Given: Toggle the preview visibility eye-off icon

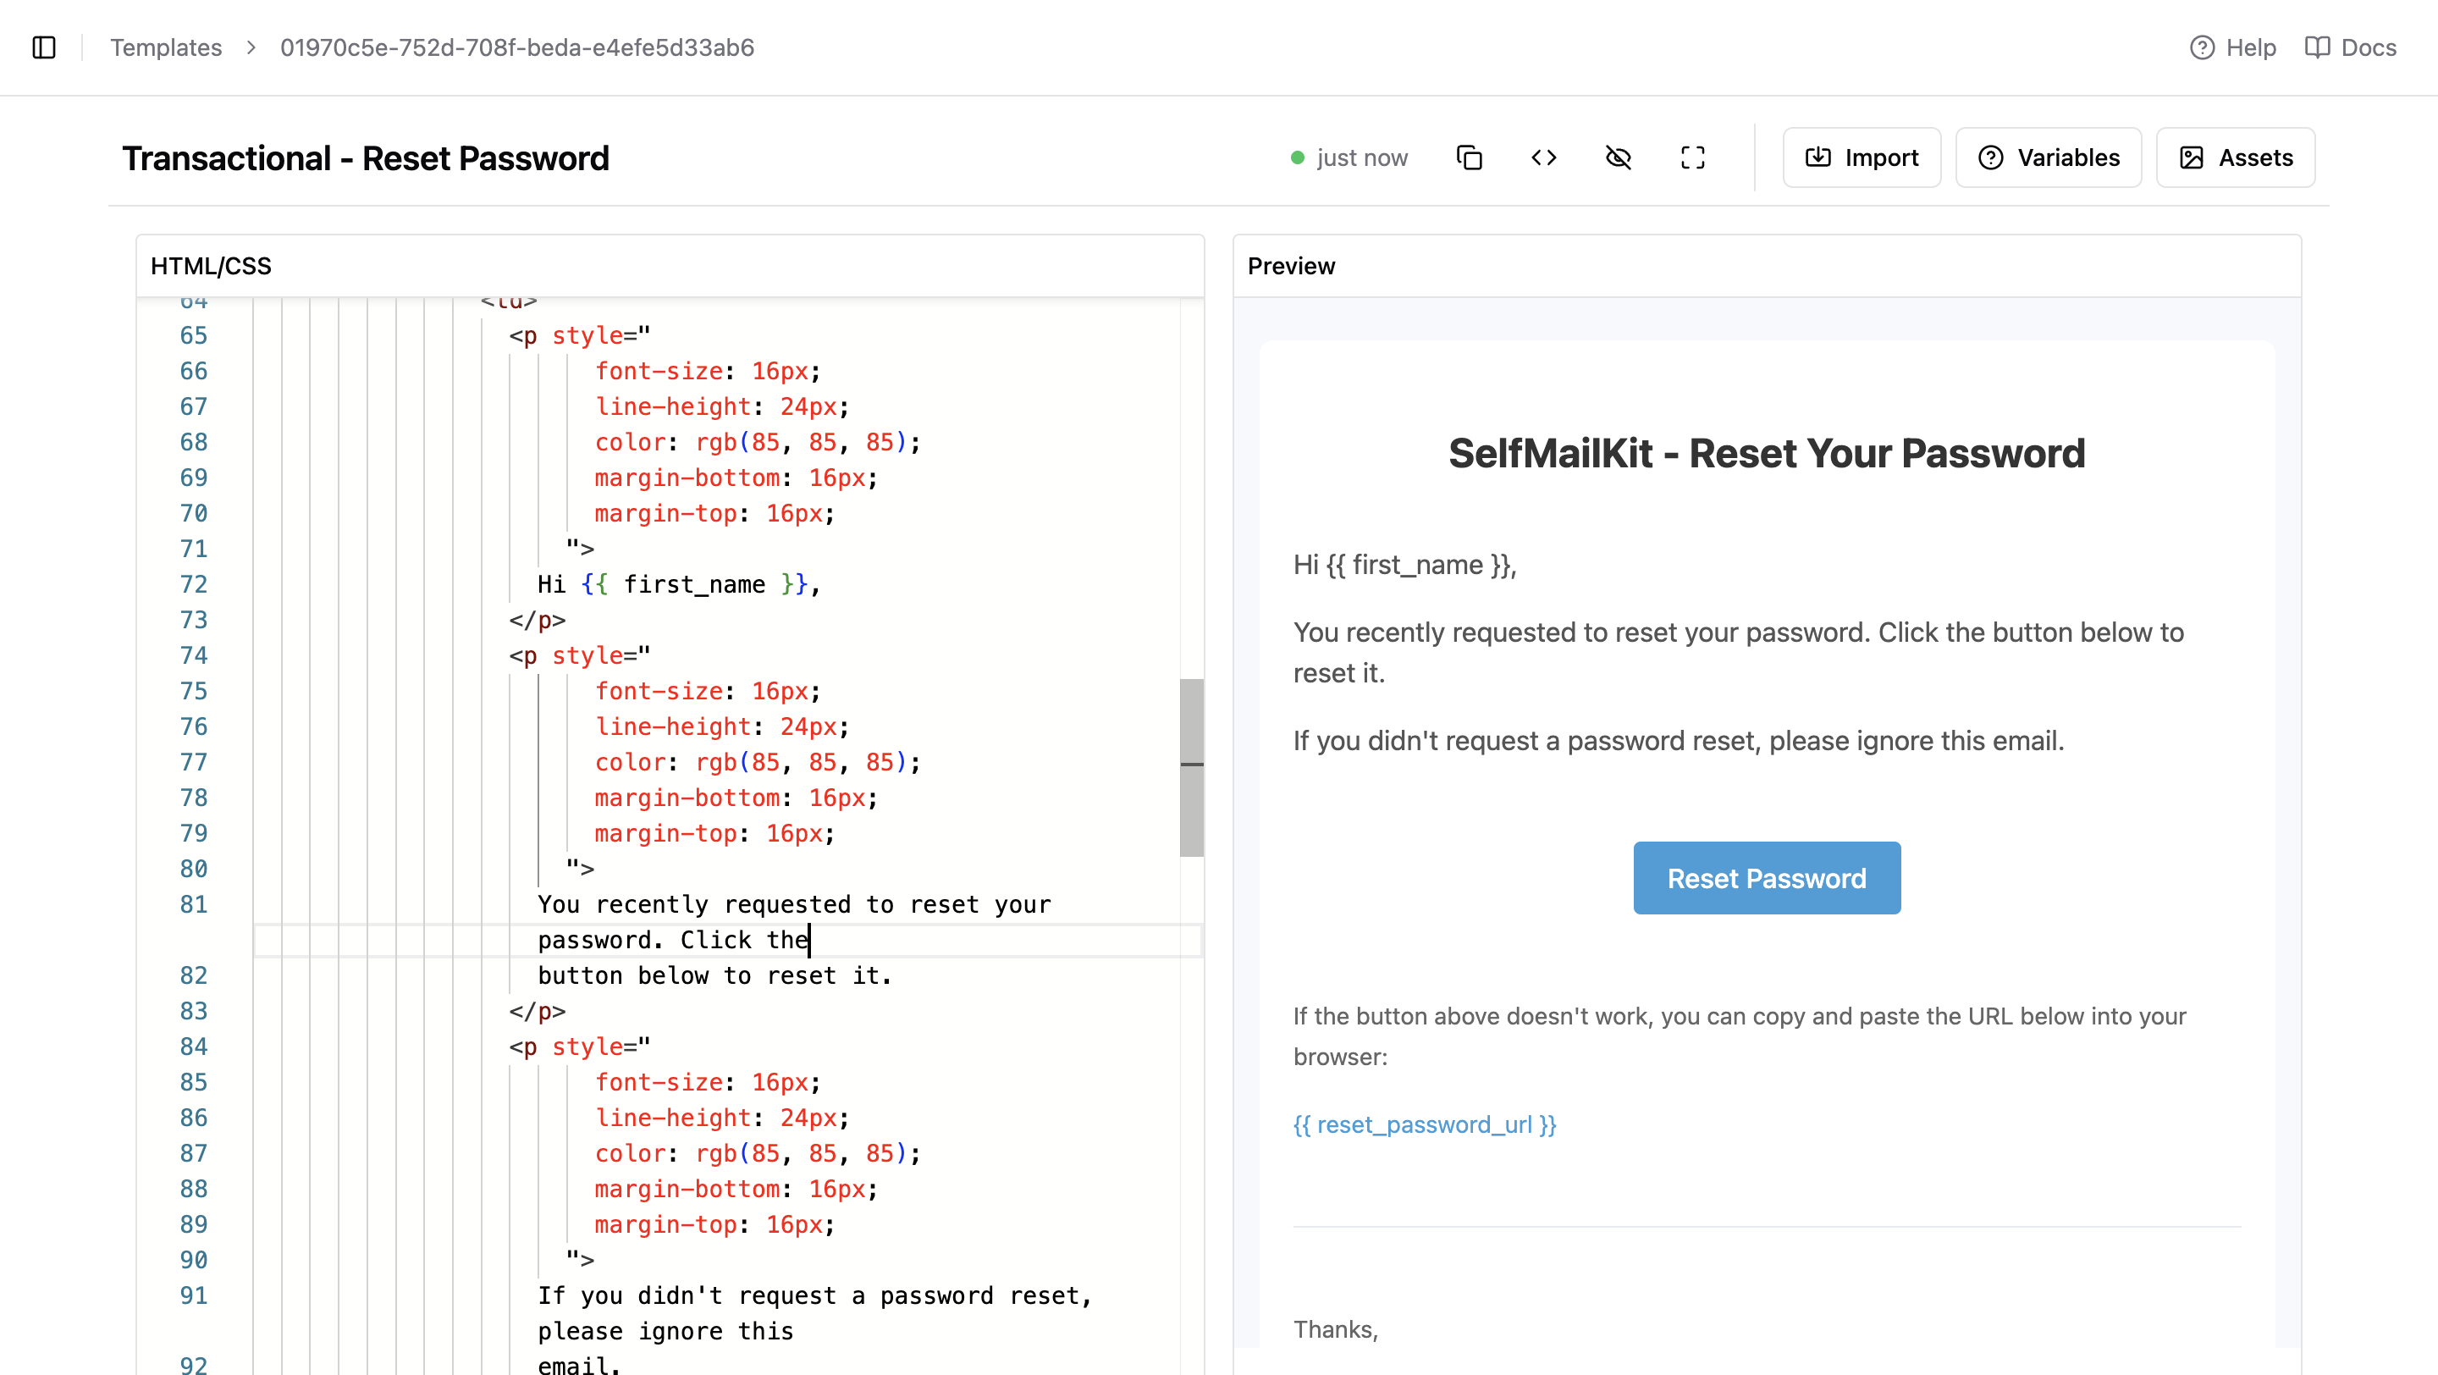Looking at the screenshot, I should click(1619, 157).
